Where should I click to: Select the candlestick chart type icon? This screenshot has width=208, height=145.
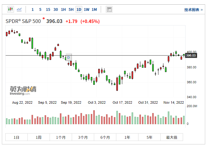(x=10, y=9)
